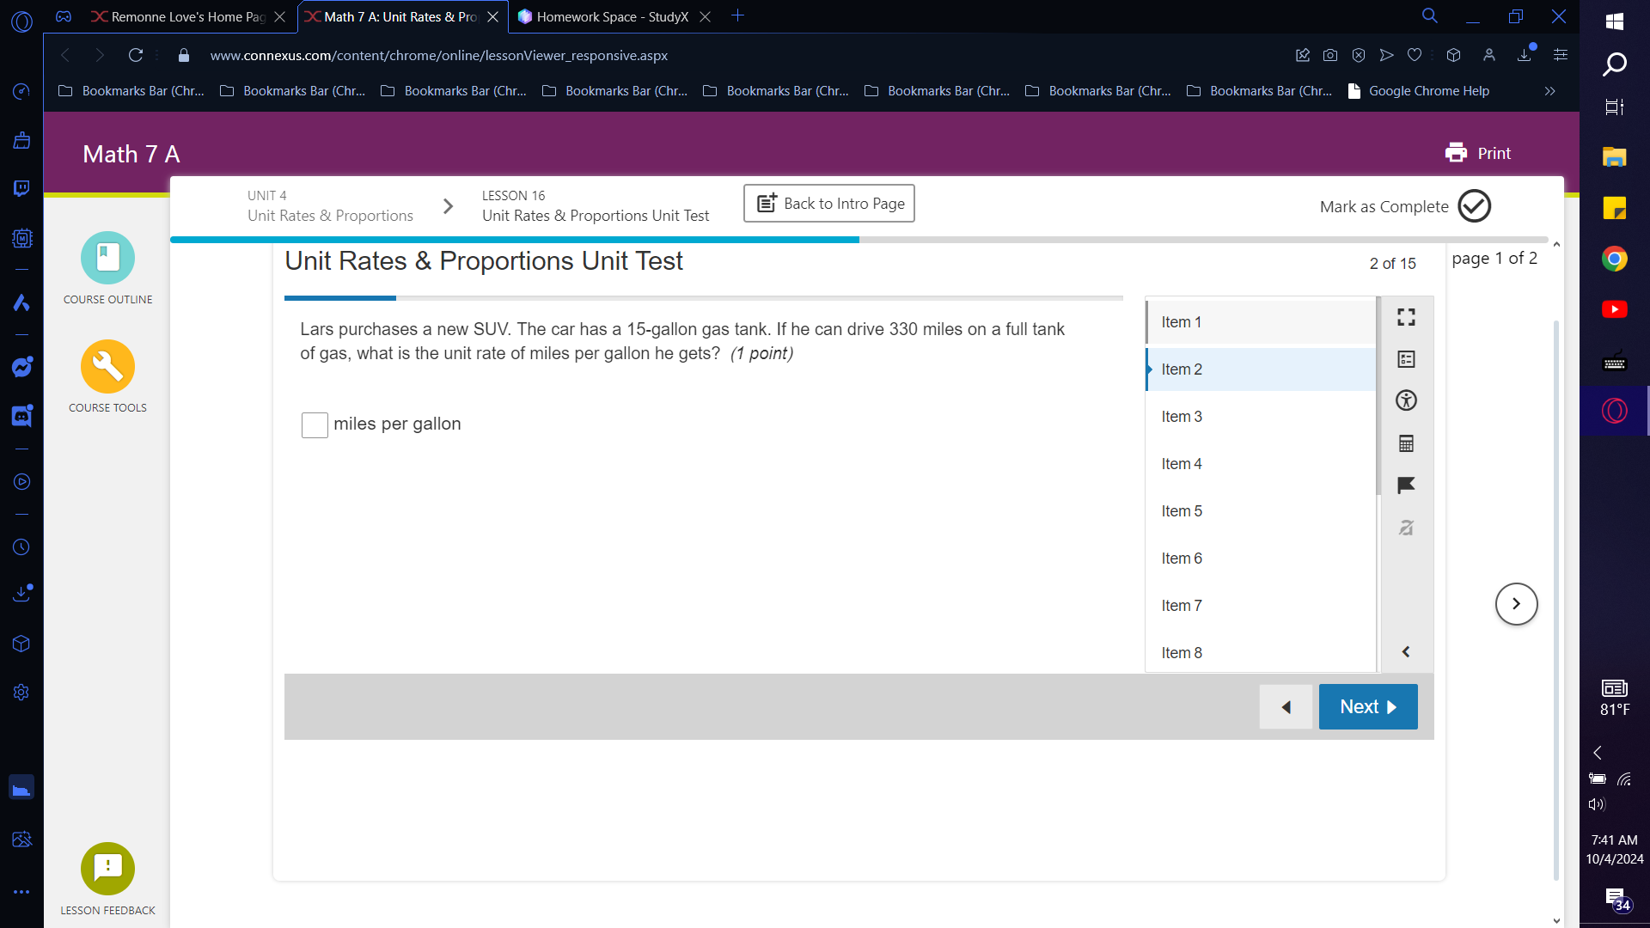The image size is (1650, 928).
Task: Click the miles per gallon answer box
Action: [315, 424]
